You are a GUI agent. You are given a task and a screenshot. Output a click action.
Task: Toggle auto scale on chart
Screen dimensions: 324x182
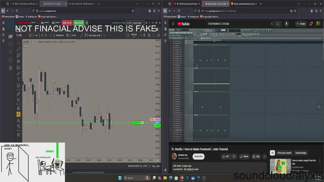click(x=158, y=166)
